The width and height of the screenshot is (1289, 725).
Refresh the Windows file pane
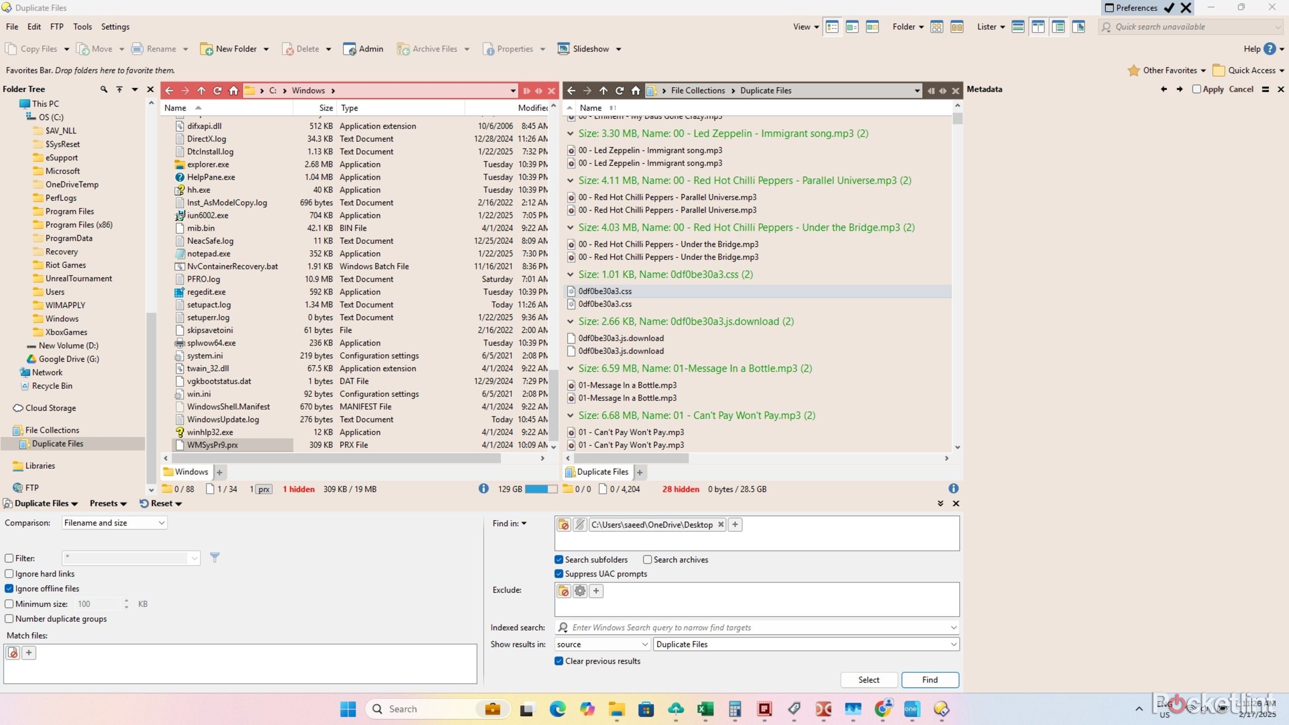tap(218, 91)
